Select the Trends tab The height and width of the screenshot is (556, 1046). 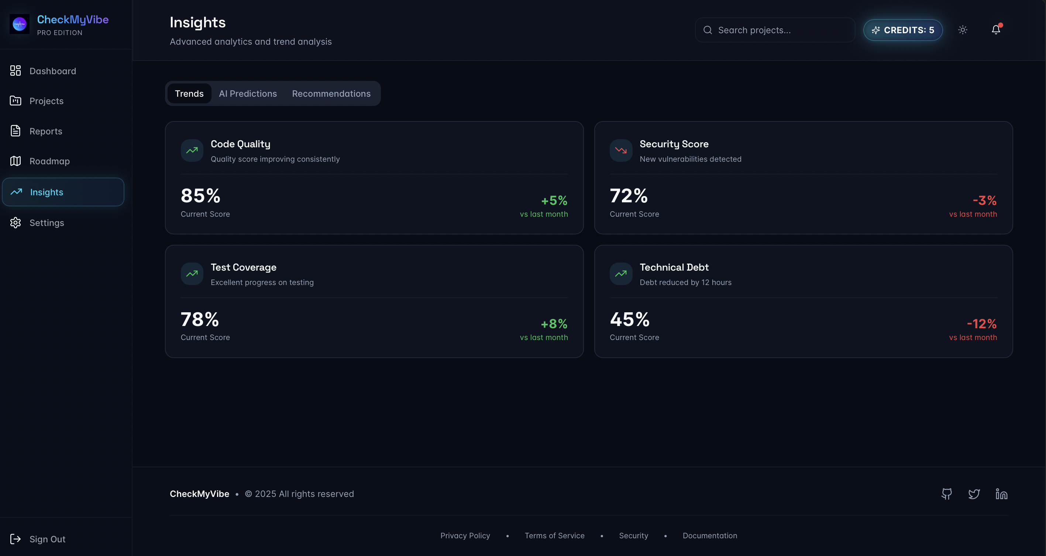189,93
